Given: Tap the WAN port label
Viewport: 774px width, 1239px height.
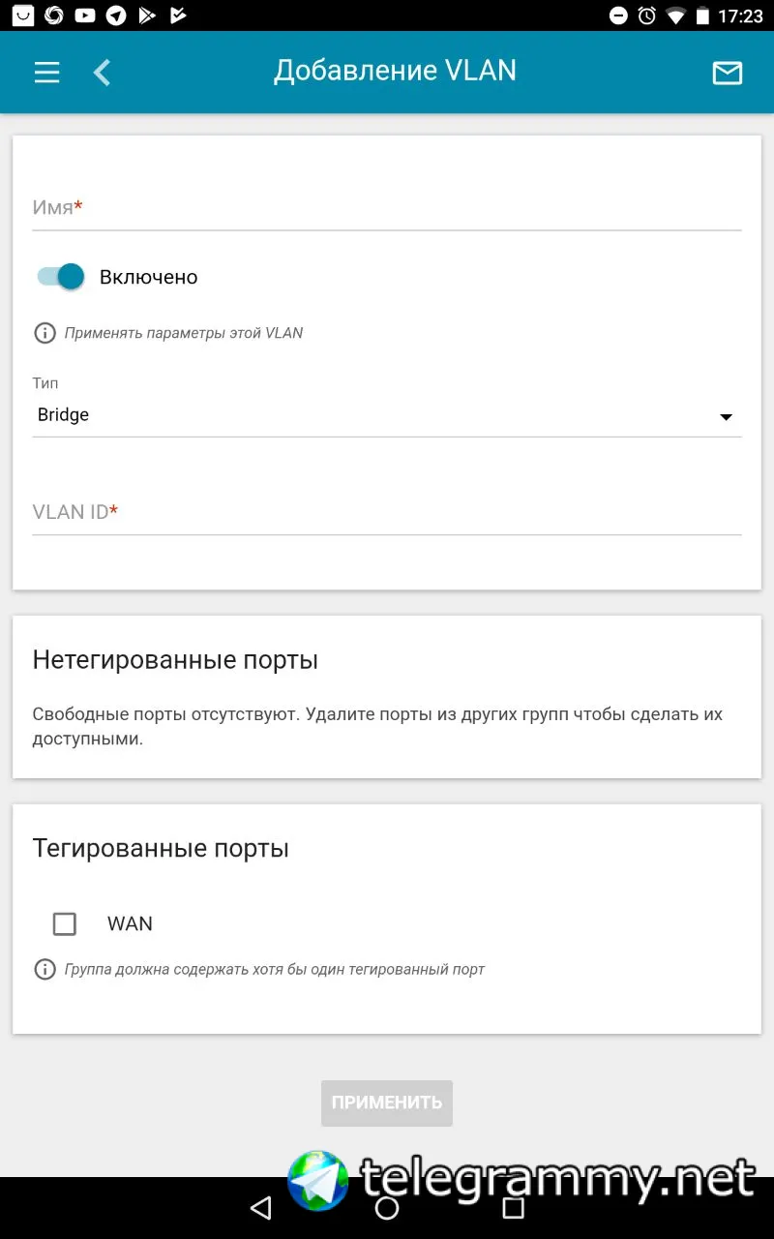Looking at the screenshot, I should (x=130, y=923).
